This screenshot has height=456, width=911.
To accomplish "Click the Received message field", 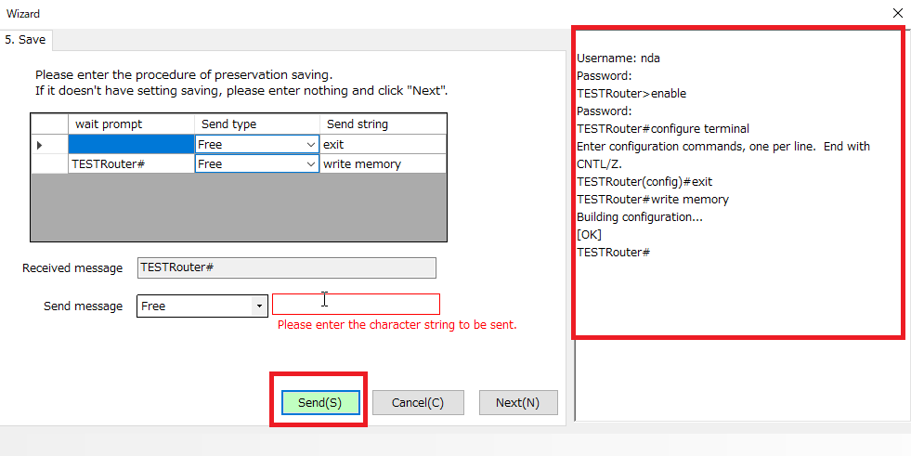I will tap(286, 267).
